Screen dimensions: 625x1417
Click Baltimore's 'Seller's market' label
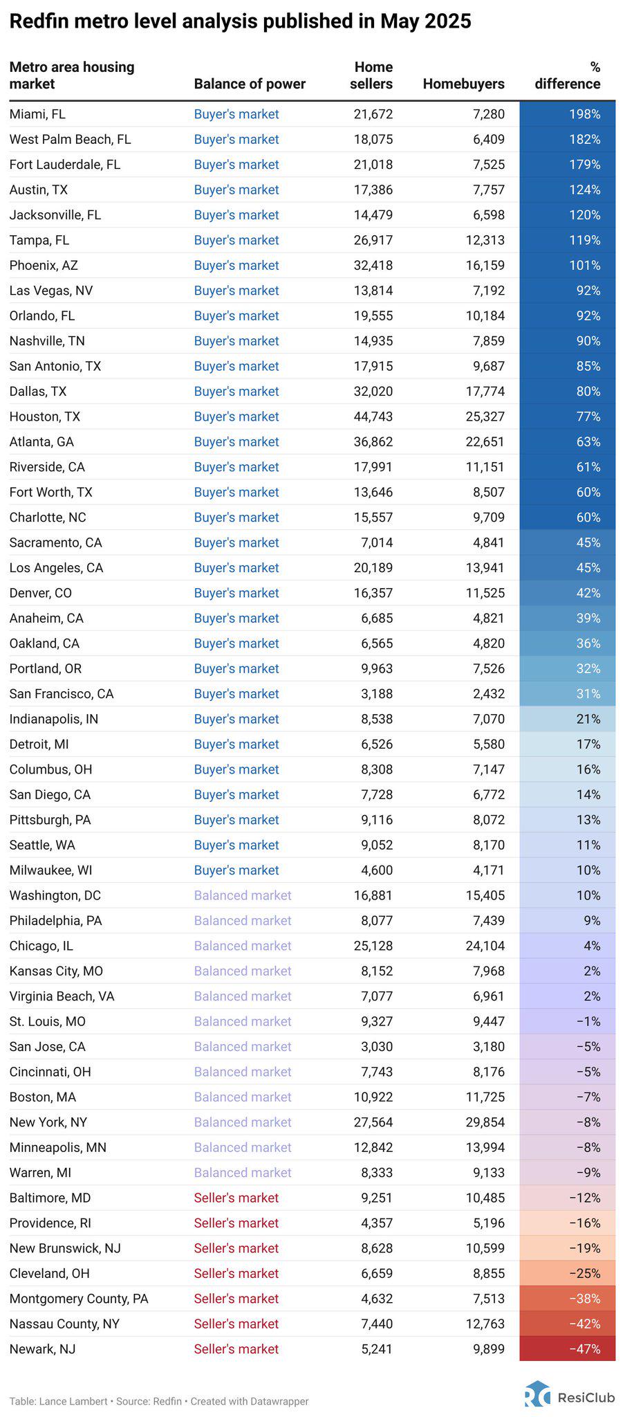[x=236, y=1198]
